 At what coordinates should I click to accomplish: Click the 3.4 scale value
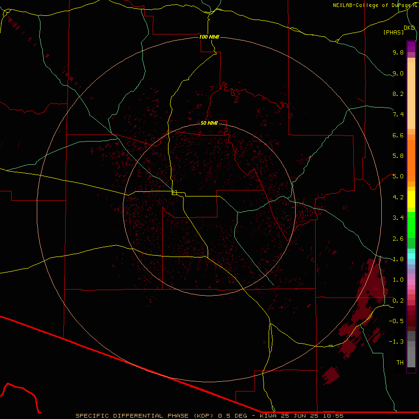[x=398, y=218]
